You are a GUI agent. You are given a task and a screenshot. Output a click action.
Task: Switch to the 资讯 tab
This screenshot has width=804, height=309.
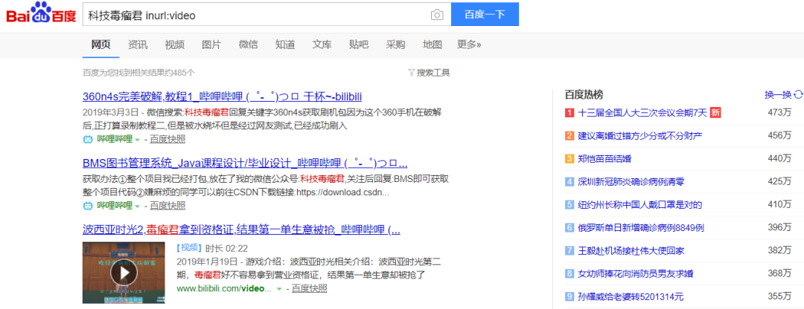138,45
